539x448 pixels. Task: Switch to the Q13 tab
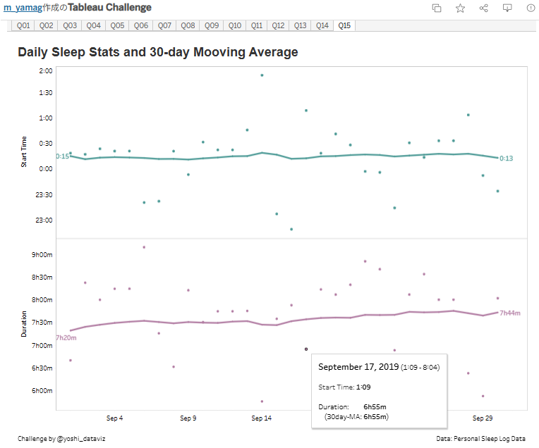pyautogui.click(x=300, y=25)
